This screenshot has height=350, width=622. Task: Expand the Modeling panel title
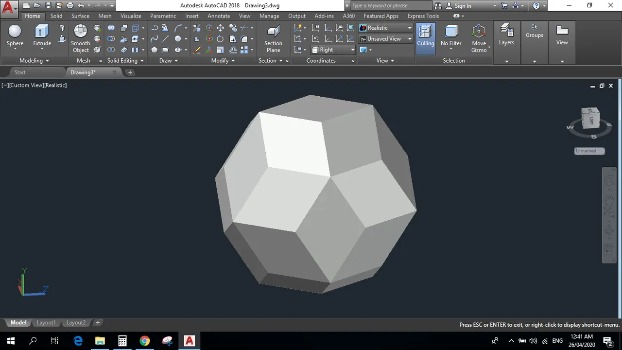click(34, 61)
